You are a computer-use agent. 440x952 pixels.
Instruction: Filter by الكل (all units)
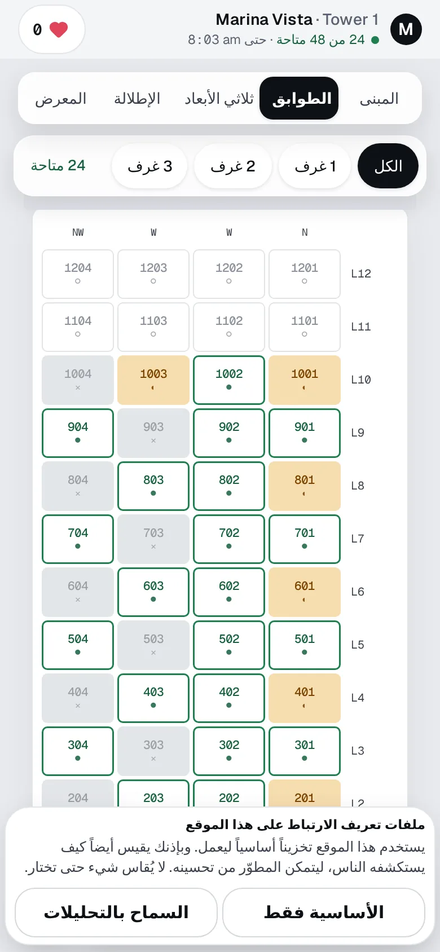388,166
